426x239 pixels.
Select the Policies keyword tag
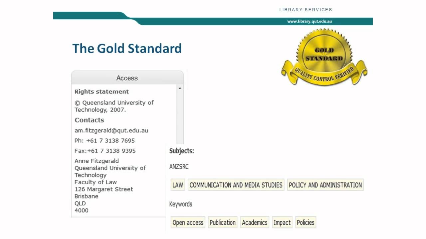[306, 222]
